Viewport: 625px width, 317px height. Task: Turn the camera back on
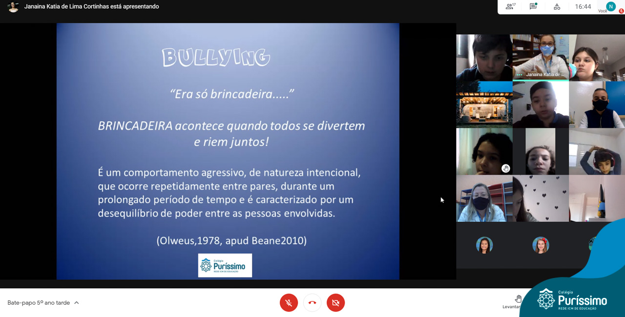pyautogui.click(x=335, y=303)
